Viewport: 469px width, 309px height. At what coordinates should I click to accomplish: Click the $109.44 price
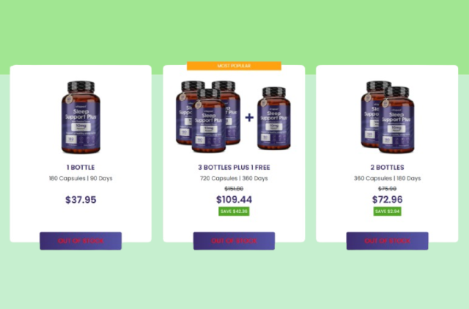(234, 200)
